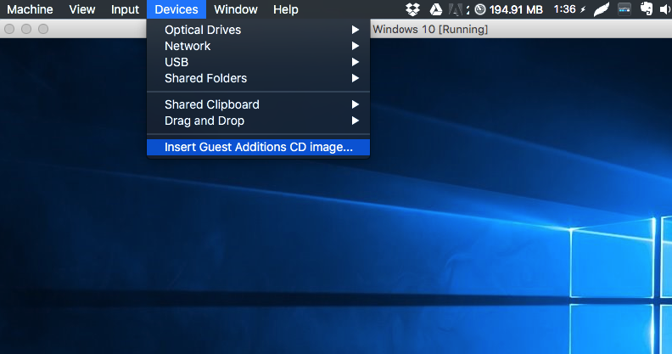Open the Evernote elephant menu bar icon
The width and height of the screenshot is (672, 354).
647,9
